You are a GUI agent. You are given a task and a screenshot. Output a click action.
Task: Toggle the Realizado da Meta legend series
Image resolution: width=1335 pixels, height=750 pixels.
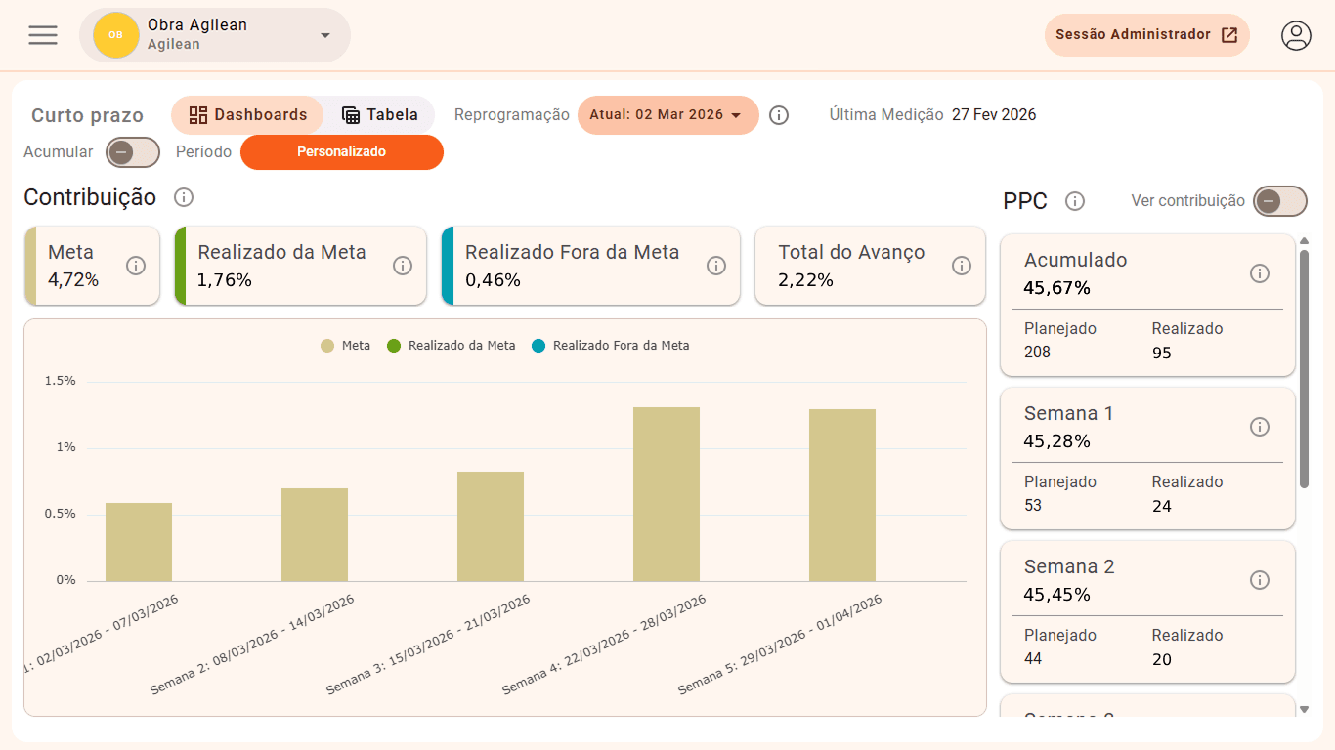pyautogui.click(x=452, y=346)
